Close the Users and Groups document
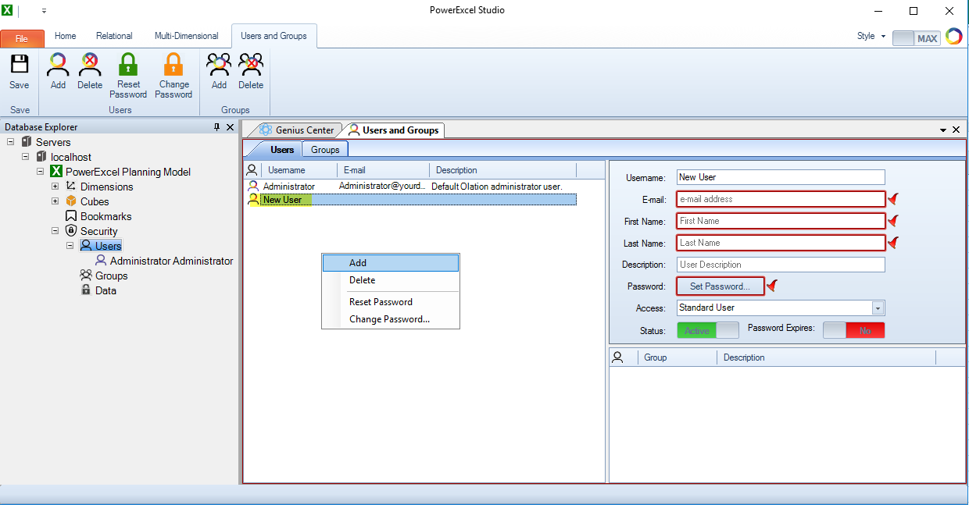Viewport: 969px width, 505px height. click(956, 130)
